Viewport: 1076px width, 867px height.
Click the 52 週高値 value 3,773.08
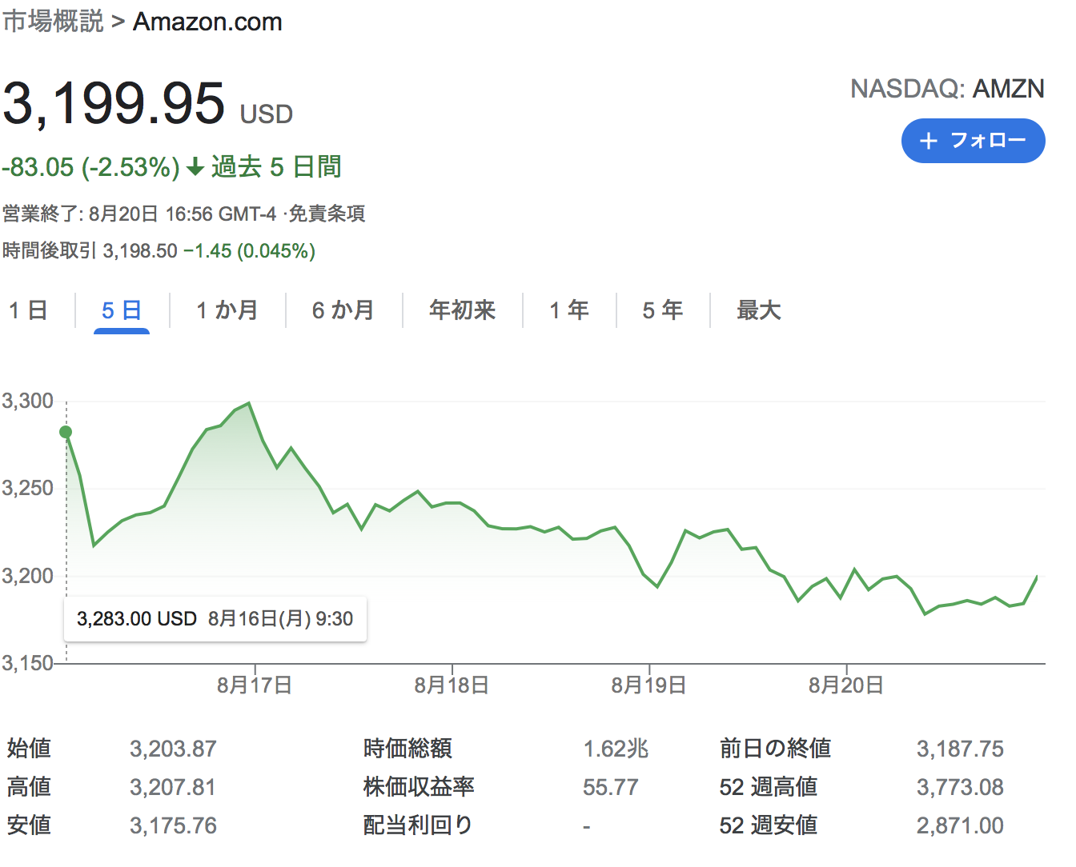(x=960, y=788)
